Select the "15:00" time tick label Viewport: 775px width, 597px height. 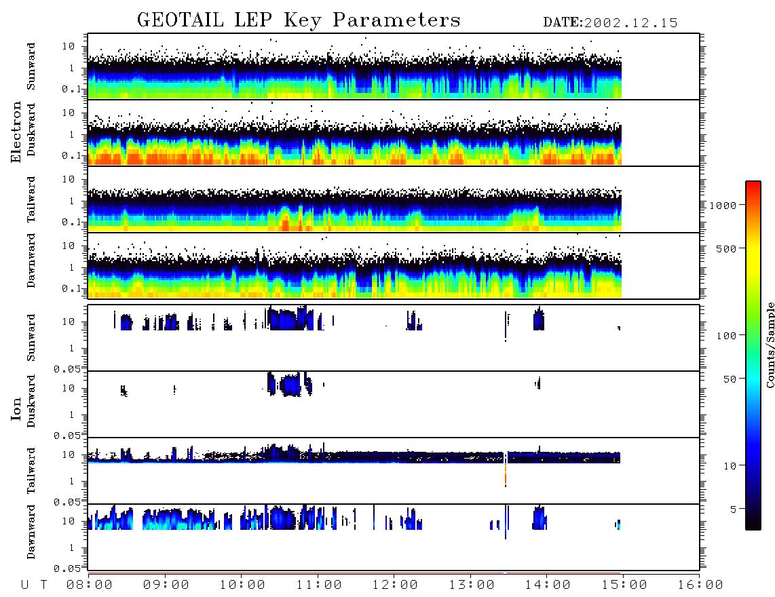point(624,585)
